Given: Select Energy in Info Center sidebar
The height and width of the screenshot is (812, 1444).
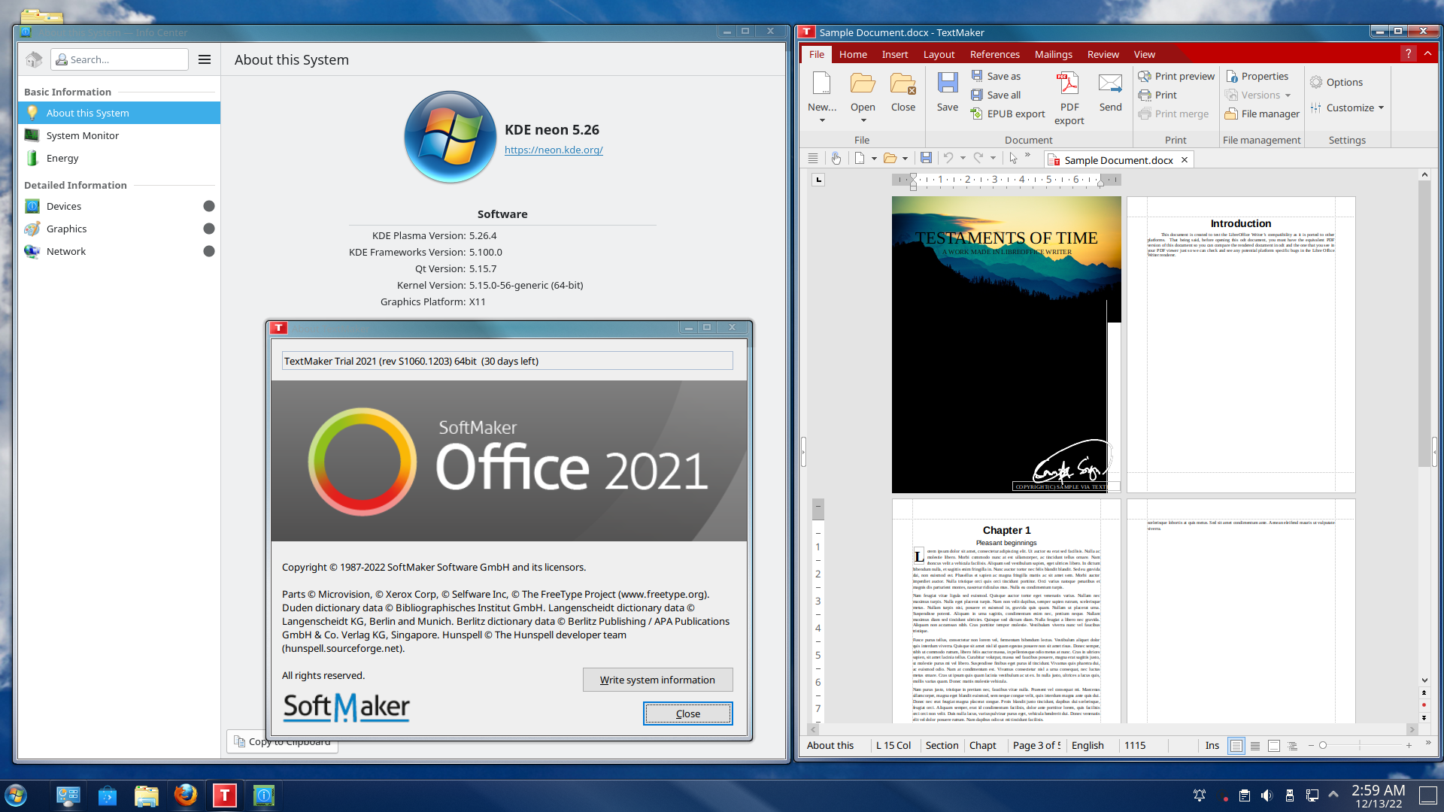Looking at the screenshot, I should click(119, 158).
